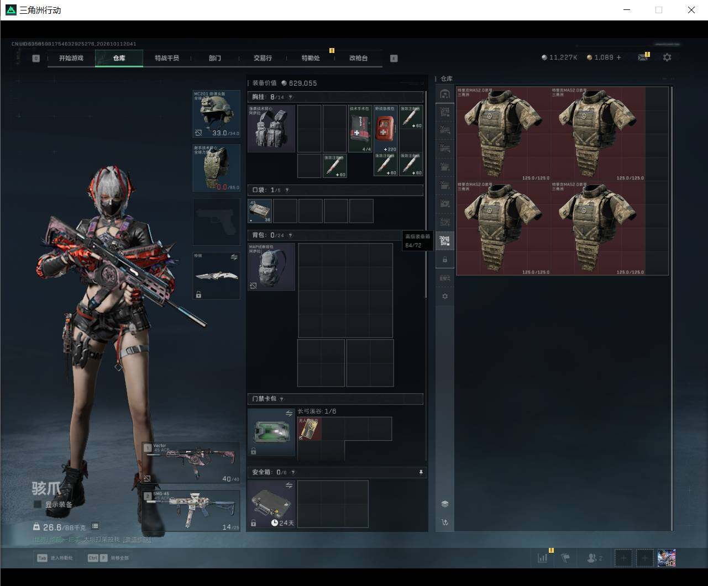The image size is (708, 586).
Task: Swap the safe box using the arrows icon
Action: [289, 485]
